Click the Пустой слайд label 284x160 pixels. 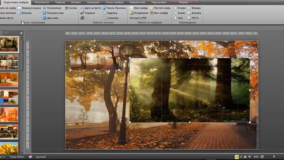[x=162, y=8]
